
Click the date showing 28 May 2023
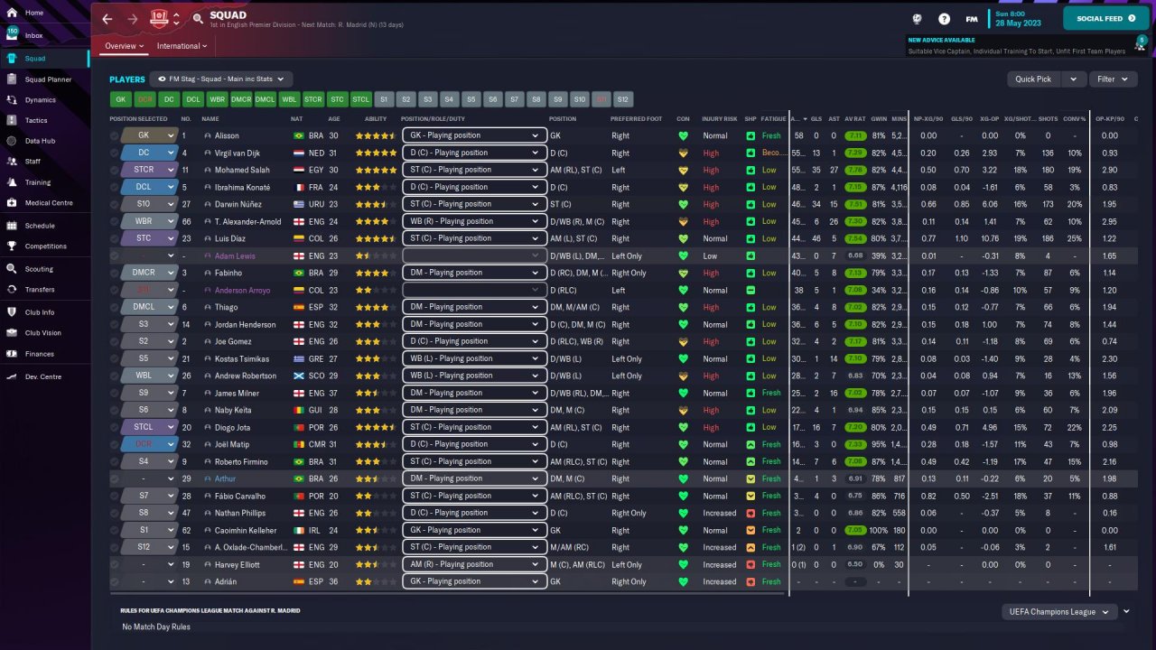[x=1020, y=23]
